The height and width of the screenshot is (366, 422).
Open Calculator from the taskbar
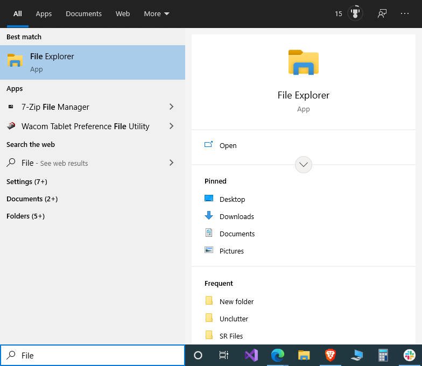[383, 355]
